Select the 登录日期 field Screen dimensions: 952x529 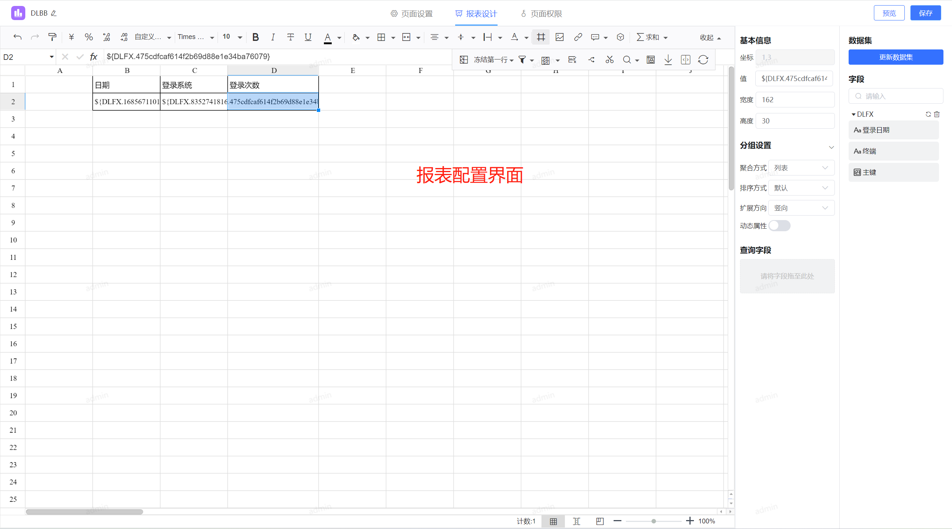pyautogui.click(x=894, y=130)
